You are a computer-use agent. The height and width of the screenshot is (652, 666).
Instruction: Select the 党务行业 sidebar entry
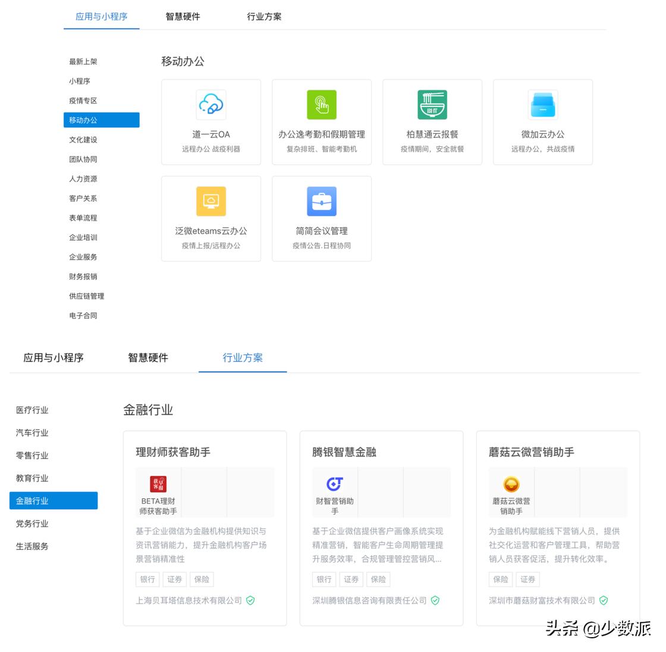32,524
